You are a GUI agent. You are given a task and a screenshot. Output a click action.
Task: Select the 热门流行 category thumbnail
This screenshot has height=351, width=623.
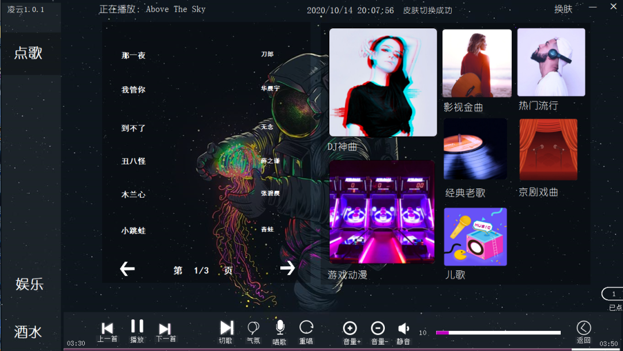[551, 62]
